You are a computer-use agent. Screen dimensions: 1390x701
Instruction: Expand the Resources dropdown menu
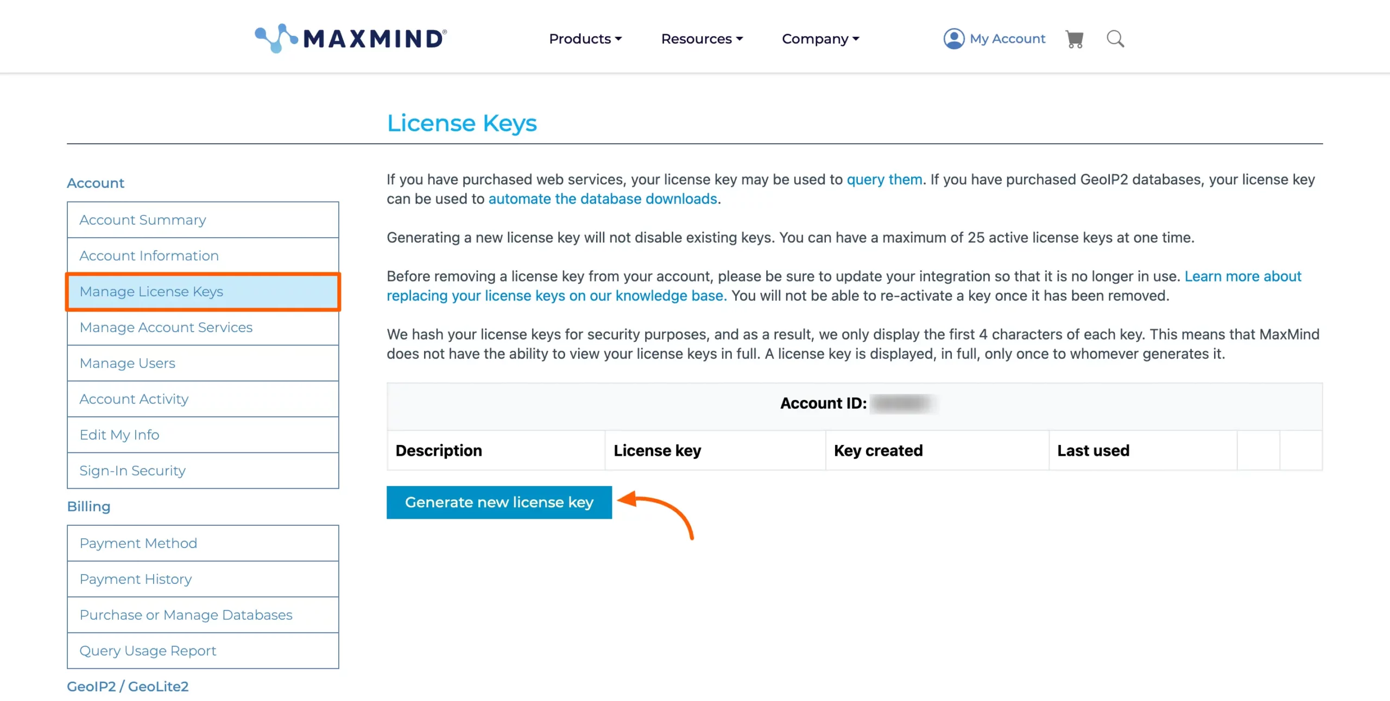(x=702, y=39)
